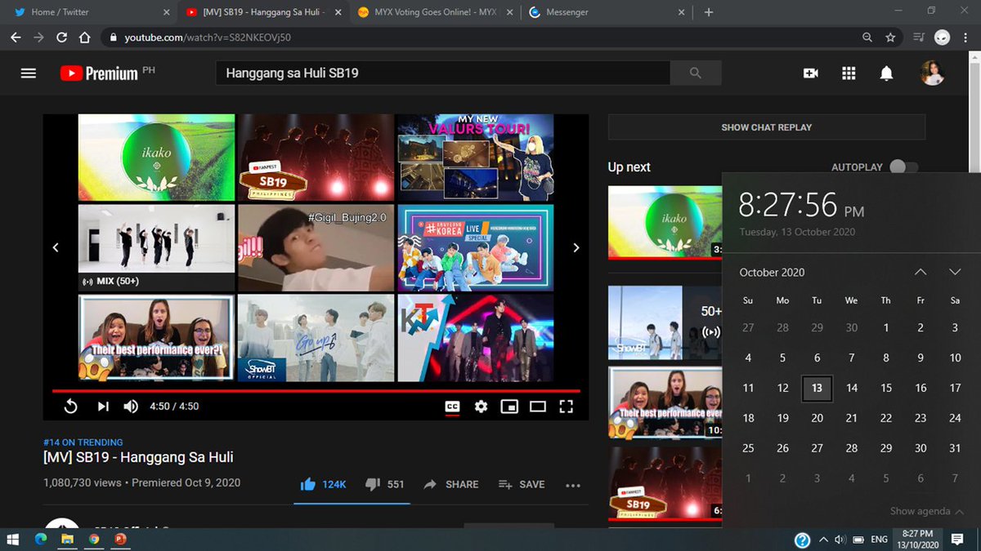Open the YouTube apps grid icon
The image size is (981, 551).
(849, 73)
